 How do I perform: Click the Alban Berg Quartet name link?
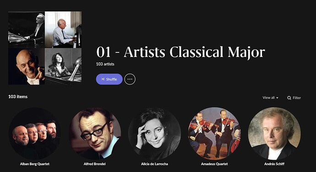point(35,164)
